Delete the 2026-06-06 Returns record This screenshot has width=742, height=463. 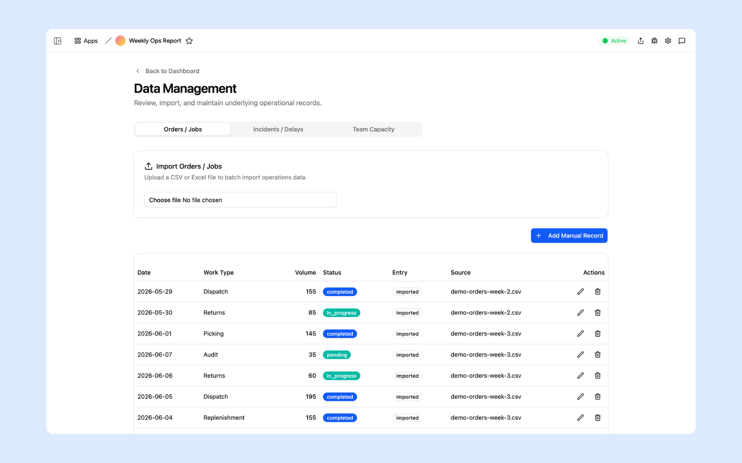click(x=598, y=376)
